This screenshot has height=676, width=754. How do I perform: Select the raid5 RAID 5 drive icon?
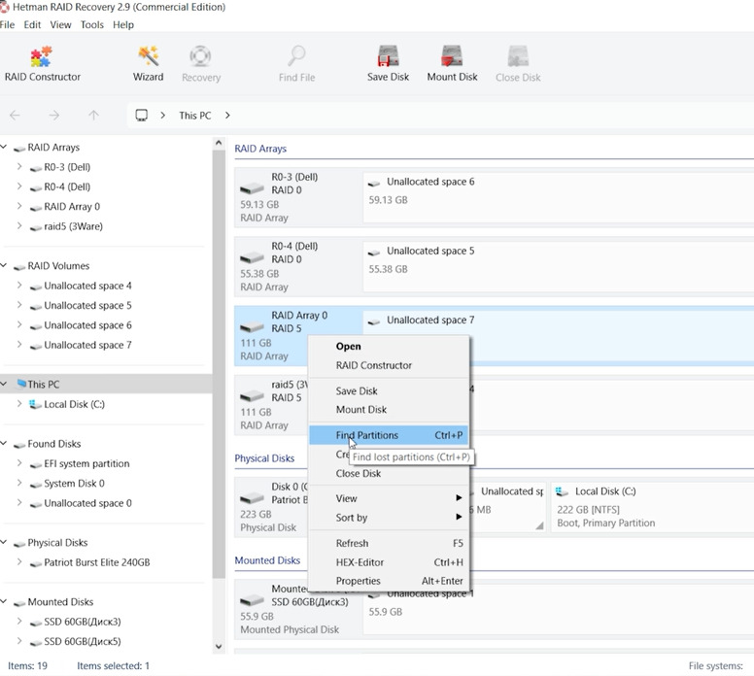[x=252, y=395]
